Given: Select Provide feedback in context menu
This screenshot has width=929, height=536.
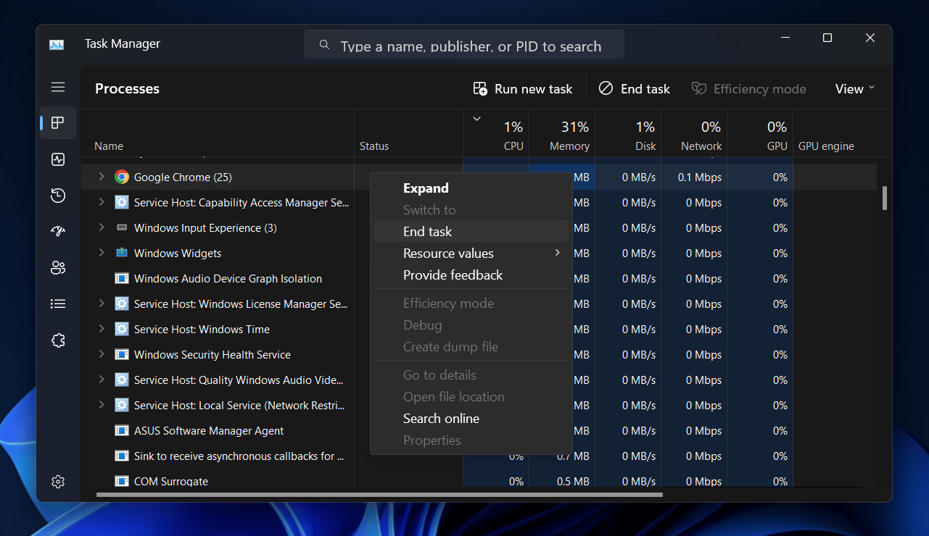Looking at the screenshot, I should pyautogui.click(x=471, y=275).
